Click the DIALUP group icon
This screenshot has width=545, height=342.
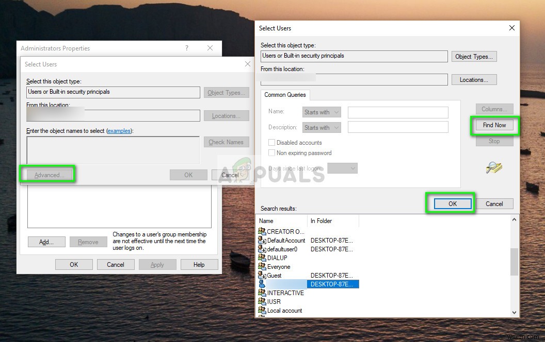[x=261, y=258]
